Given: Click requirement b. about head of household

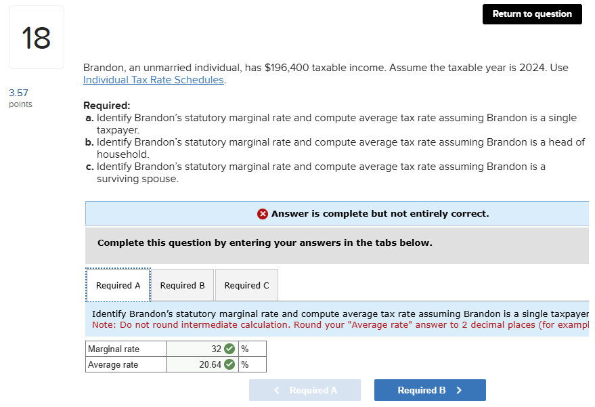Looking at the screenshot, I should click(x=335, y=148).
